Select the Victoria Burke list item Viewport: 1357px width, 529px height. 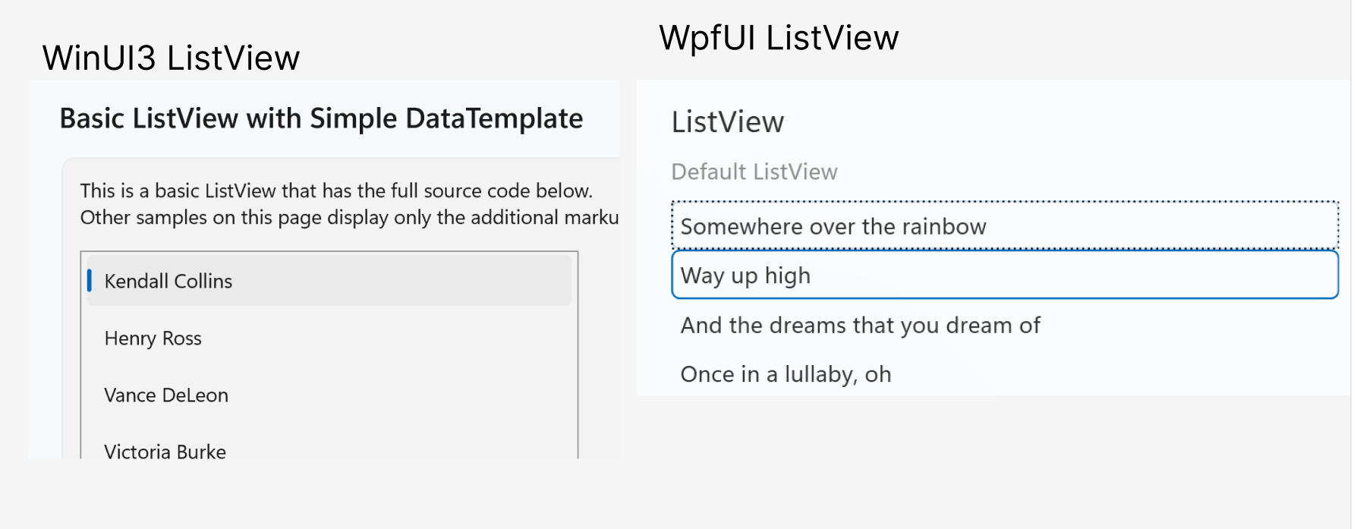(165, 452)
